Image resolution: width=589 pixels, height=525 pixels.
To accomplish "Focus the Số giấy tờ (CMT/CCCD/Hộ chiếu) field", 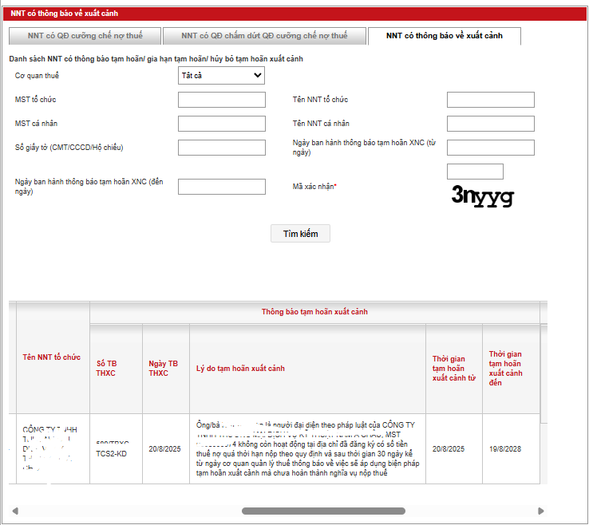I will pyautogui.click(x=221, y=148).
